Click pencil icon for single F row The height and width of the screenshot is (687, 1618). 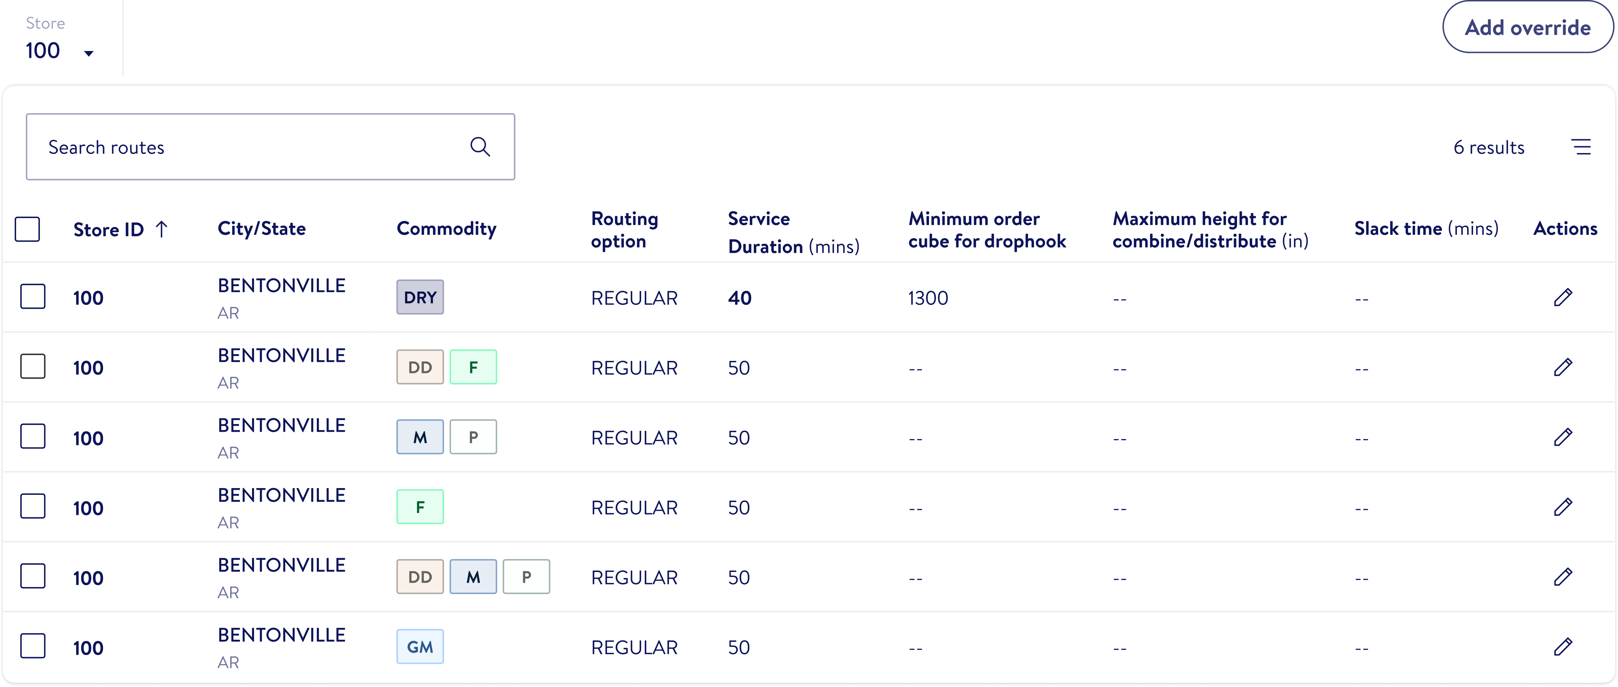[x=1563, y=507]
